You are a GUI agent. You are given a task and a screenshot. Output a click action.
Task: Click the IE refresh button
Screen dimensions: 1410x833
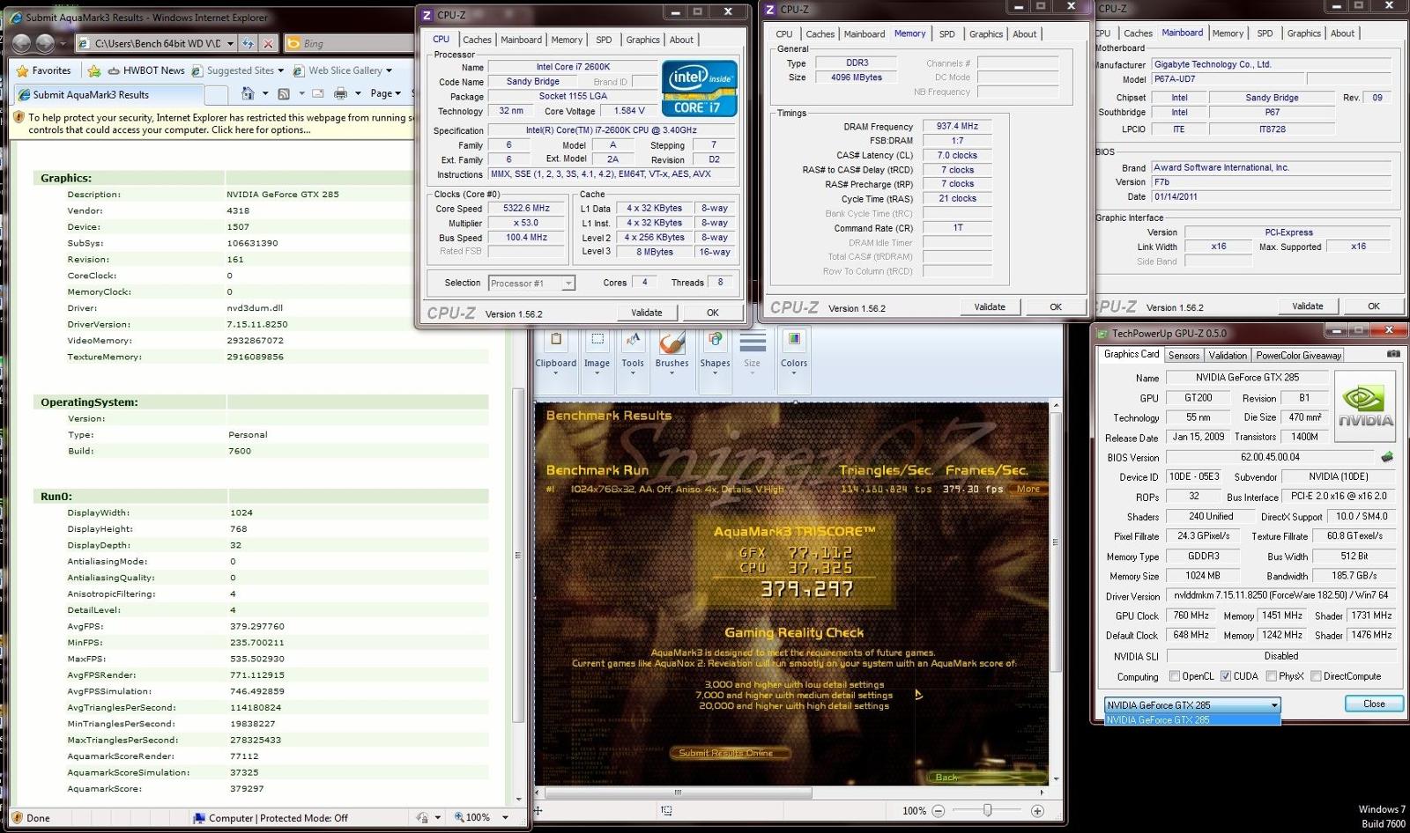click(249, 43)
